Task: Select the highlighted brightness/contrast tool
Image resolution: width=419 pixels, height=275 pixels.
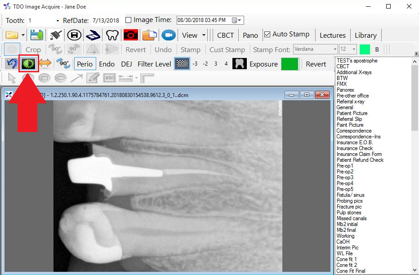Action: 28,63
